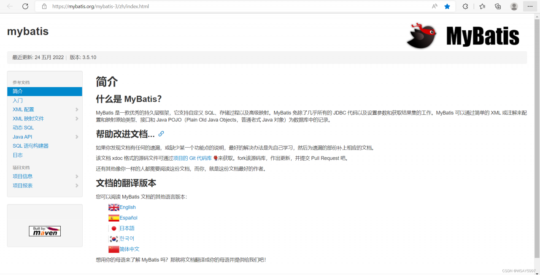Click the 参考文档 sidebar header
This screenshot has height=275, width=540.
(x=21, y=82)
